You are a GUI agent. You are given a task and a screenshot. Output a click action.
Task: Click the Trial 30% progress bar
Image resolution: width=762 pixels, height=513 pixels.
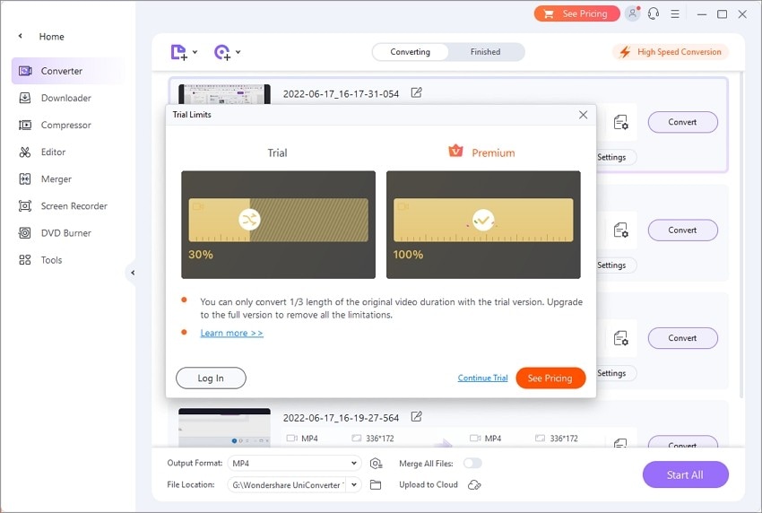point(279,220)
